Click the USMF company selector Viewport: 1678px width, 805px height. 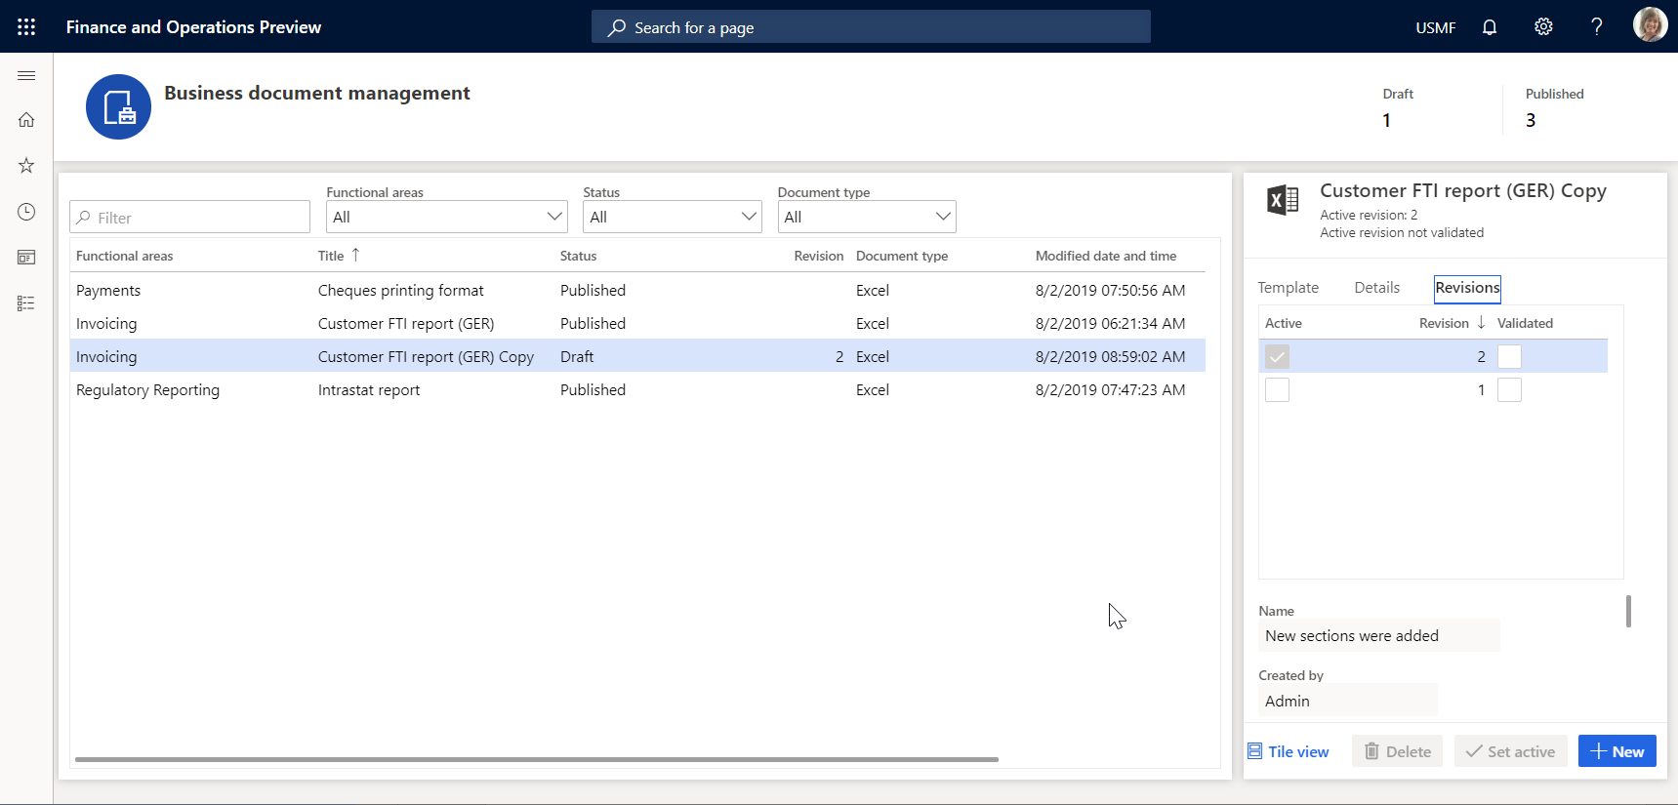point(1435,27)
